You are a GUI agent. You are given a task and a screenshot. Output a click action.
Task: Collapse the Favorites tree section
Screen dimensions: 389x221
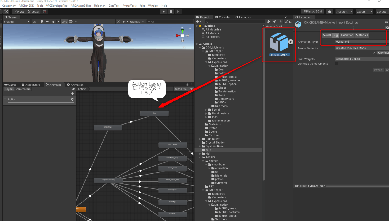(197, 26)
